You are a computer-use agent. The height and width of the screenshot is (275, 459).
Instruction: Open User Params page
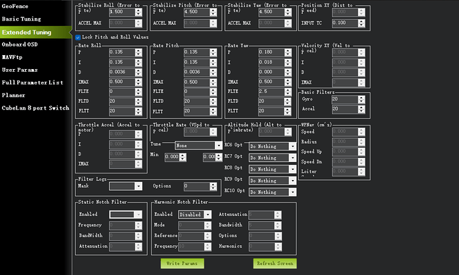click(x=19, y=70)
